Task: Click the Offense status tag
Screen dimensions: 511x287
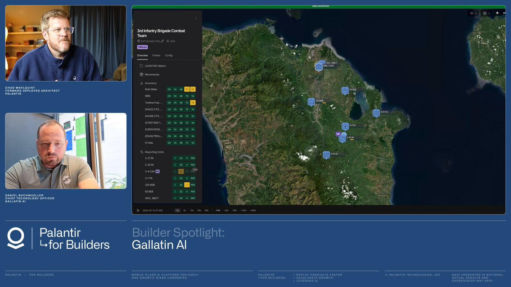Action: point(142,47)
